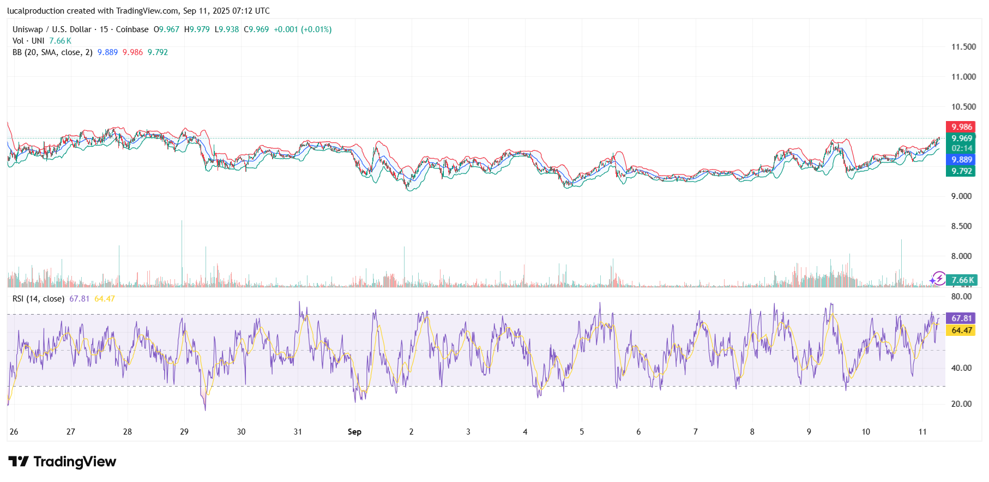
Task: Select the BB (20, SMA, close, 2) legend
Action: 52,52
